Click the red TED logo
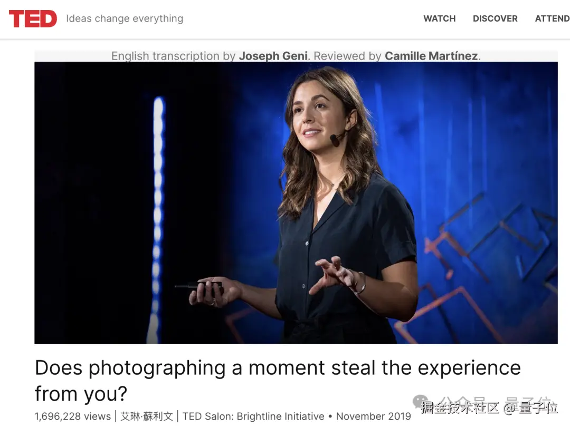 click(x=33, y=18)
